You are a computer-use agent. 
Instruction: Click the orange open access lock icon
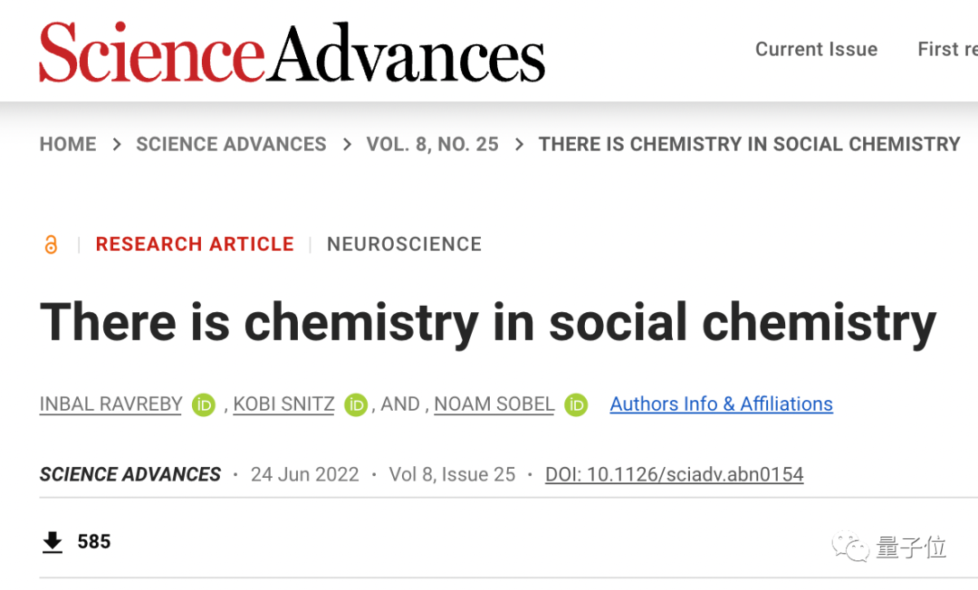pos(52,244)
